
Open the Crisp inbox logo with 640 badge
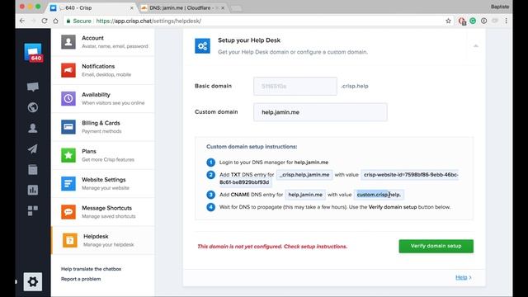[33, 52]
